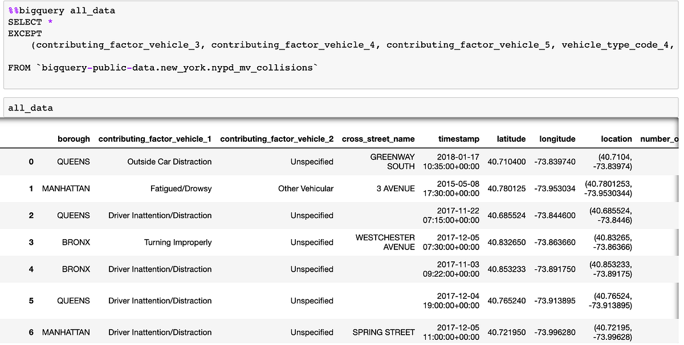Click the borough column header
Image resolution: width=684 pixels, height=345 pixels.
[74, 138]
